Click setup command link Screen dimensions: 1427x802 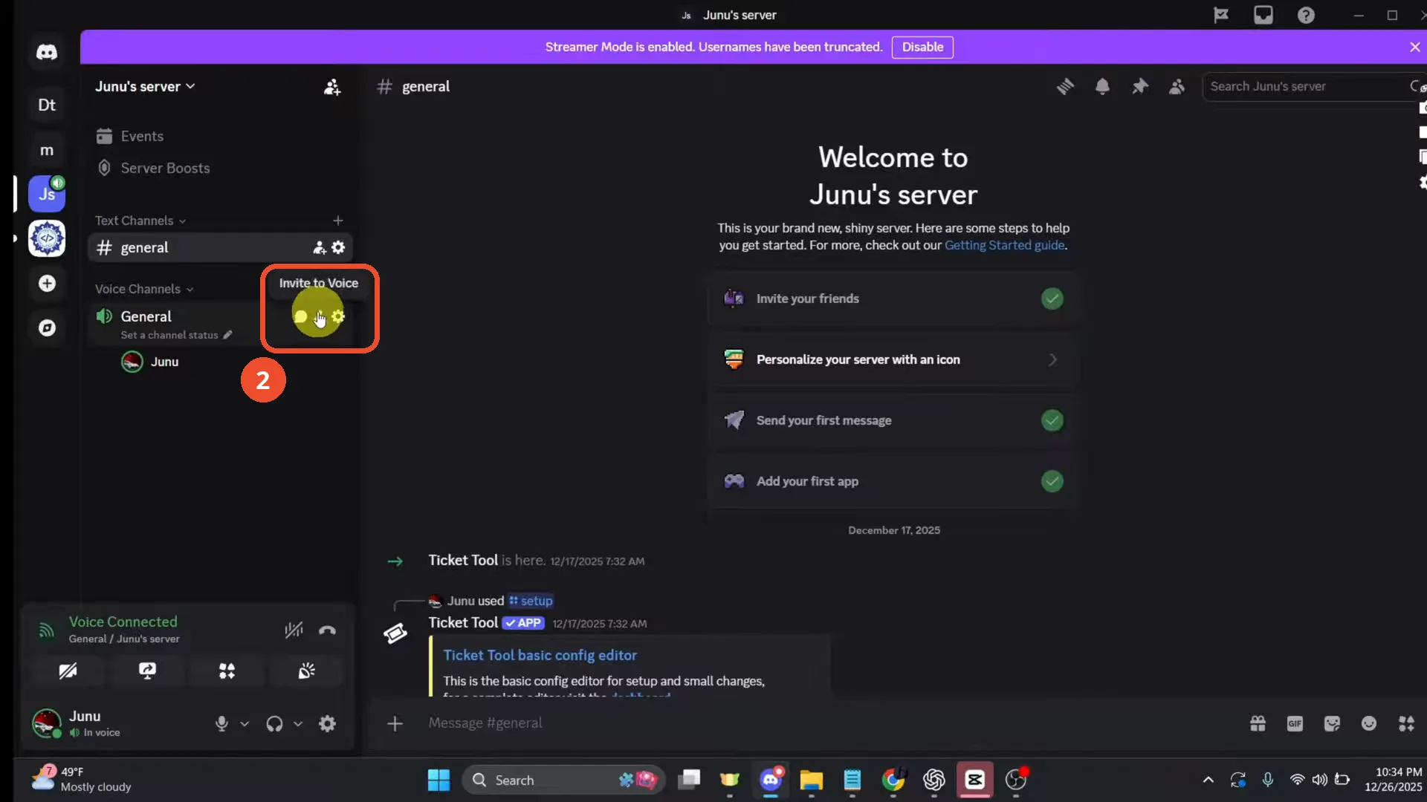(x=531, y=601)
